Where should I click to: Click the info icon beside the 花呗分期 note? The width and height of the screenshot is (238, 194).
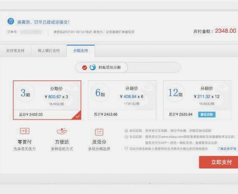pyautogui.click(x=126, y=148)
